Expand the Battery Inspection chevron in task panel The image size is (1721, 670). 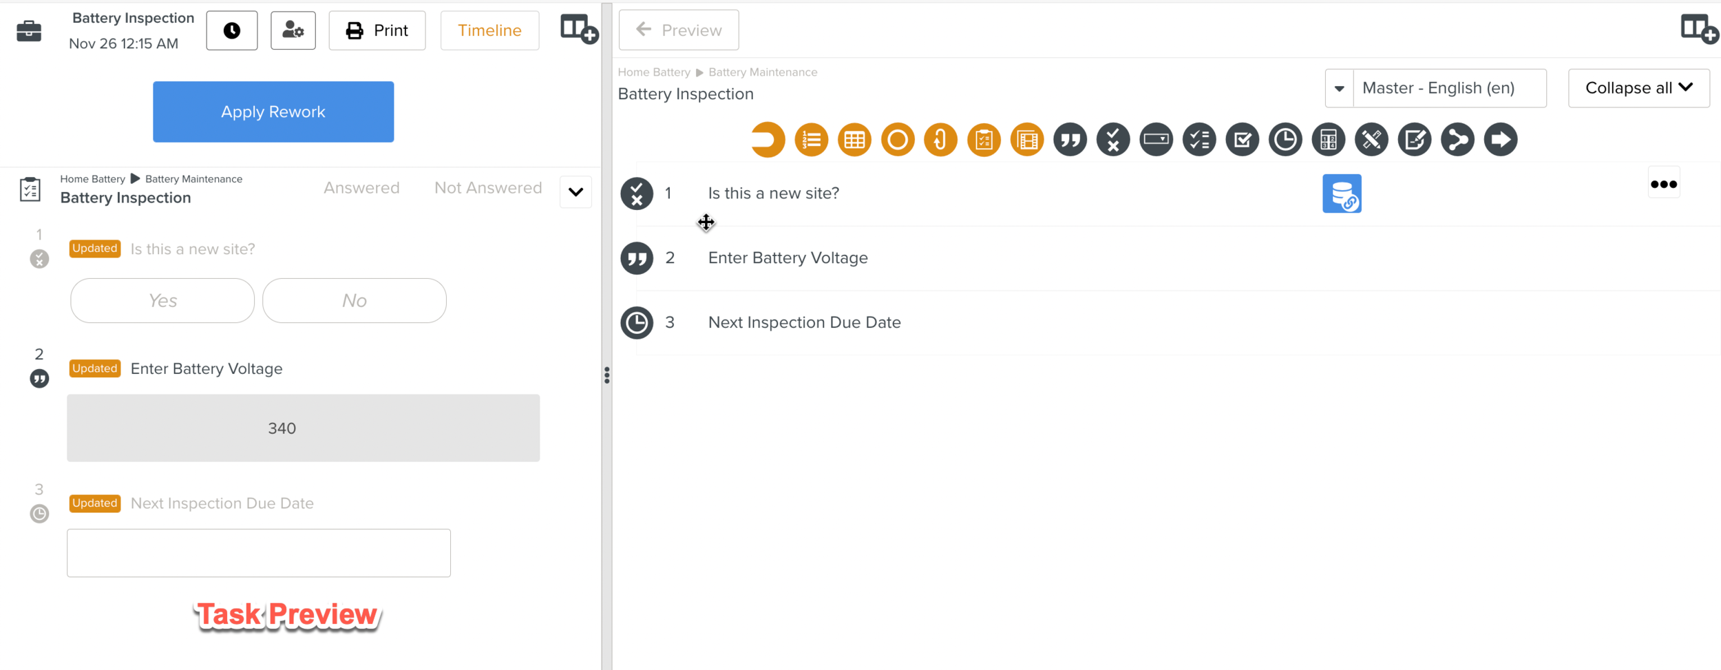click(576, 192)
